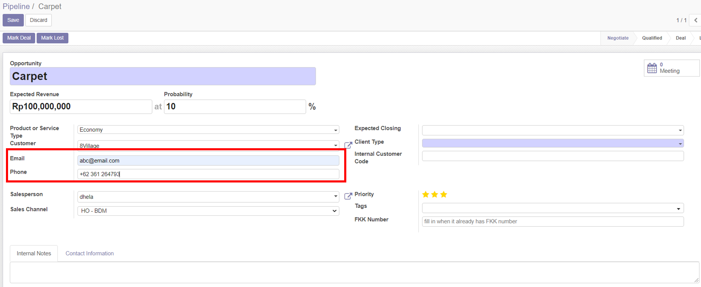701x287 pixels.
Task: Click the Mark Lost button
Action: (x=53, y=38)
